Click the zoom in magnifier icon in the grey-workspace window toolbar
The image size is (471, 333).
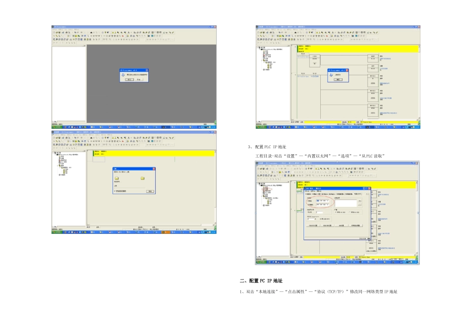click(57, 36)
